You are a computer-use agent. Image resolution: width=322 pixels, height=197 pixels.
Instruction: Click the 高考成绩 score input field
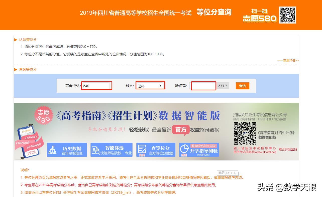(96, 86)
